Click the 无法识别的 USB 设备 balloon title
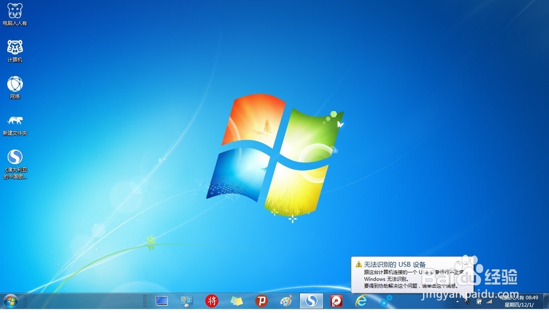Image resolution: width=549 pixels, height=313 pixels. pos(395,264)
